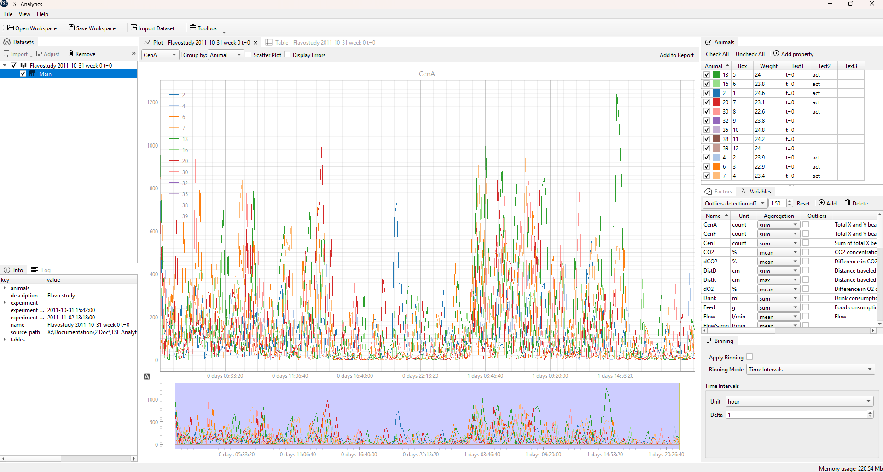
Task: Open the Toolbox
Action: coord(203,28)
